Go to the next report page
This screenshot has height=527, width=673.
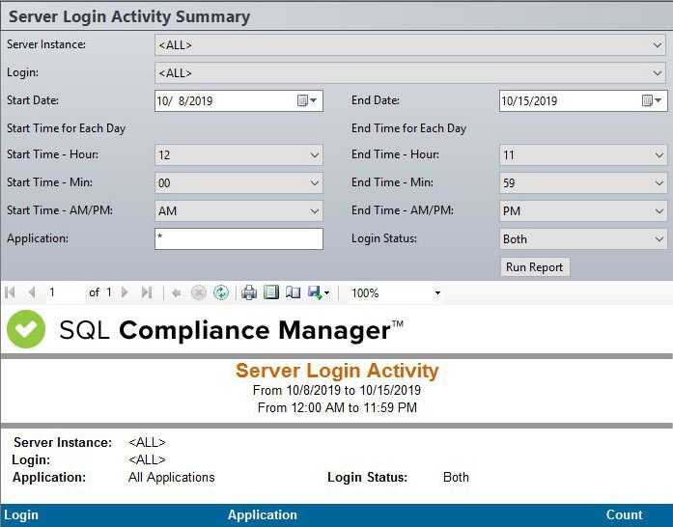(126, 292)
